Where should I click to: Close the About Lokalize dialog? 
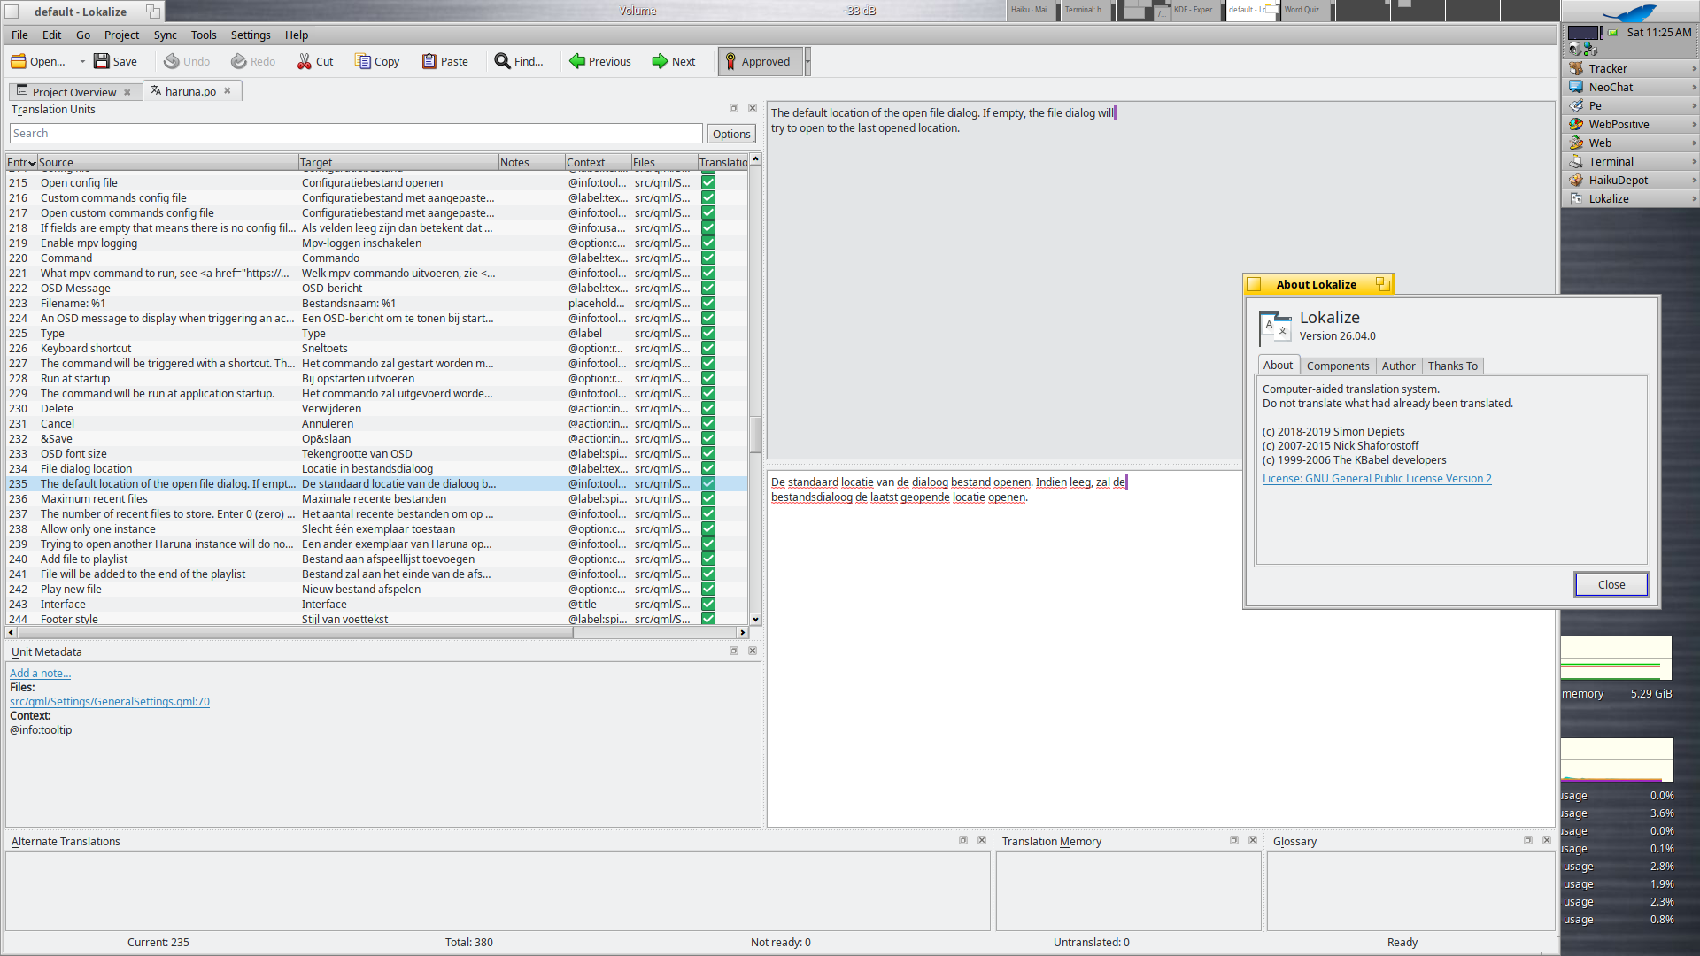pos(1611,584)
